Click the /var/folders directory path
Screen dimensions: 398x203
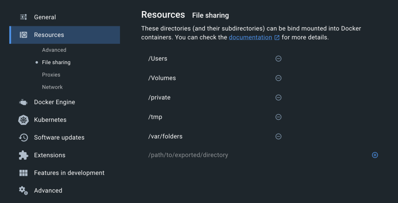tap(165, 137)
